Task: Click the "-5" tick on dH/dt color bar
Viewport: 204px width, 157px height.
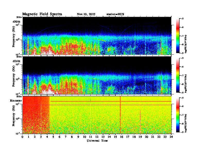Action: tap(182, 19)
